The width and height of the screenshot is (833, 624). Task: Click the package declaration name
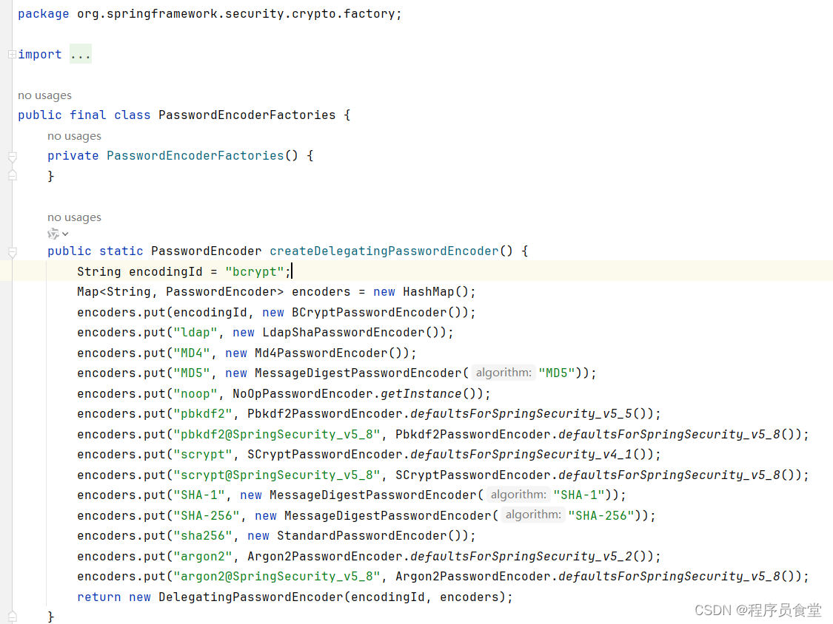pos(235,14)
